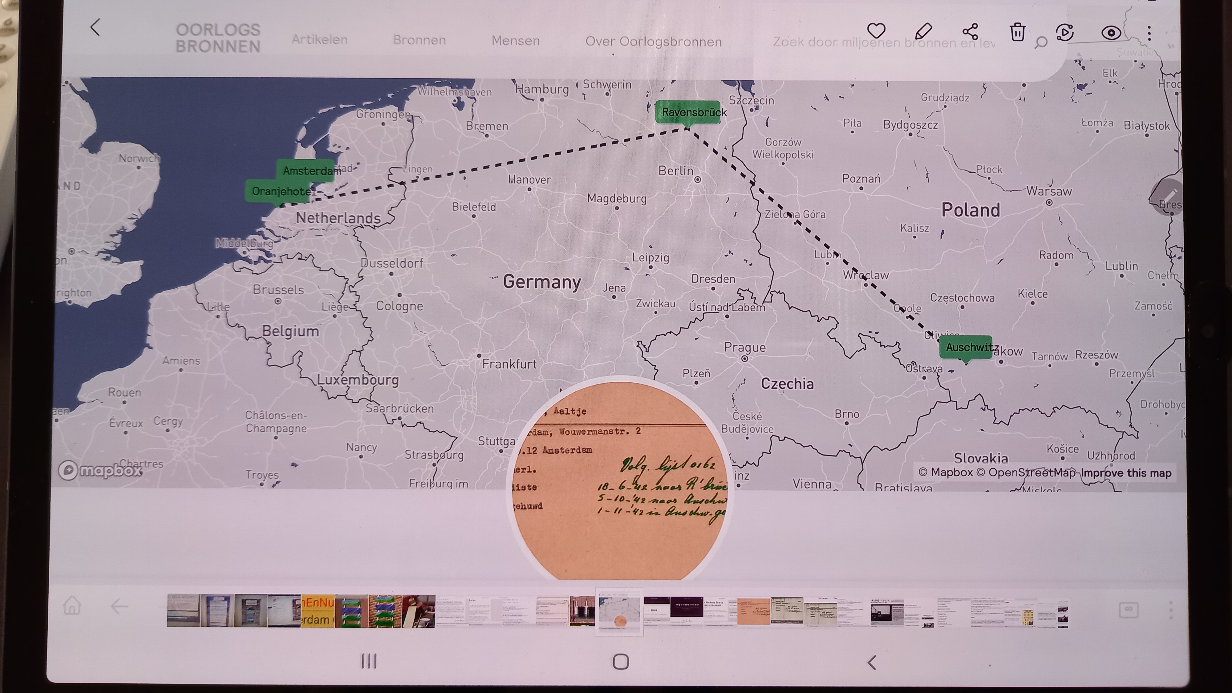1232x693 pixels.
Task: Select the Auschwitz map marker
Action: tap(966, 347)
